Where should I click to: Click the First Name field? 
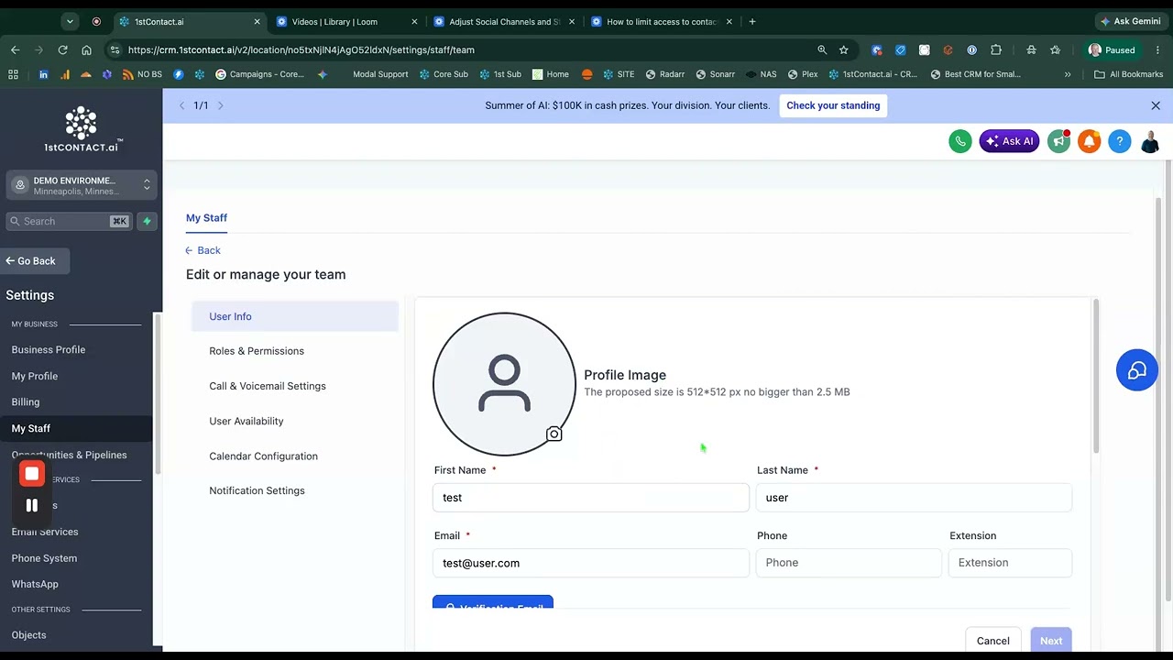[x=591, y=498]
